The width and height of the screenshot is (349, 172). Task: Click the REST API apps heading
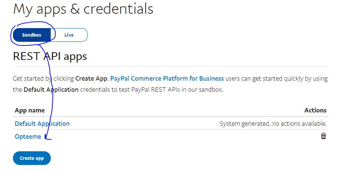(50, 56)
